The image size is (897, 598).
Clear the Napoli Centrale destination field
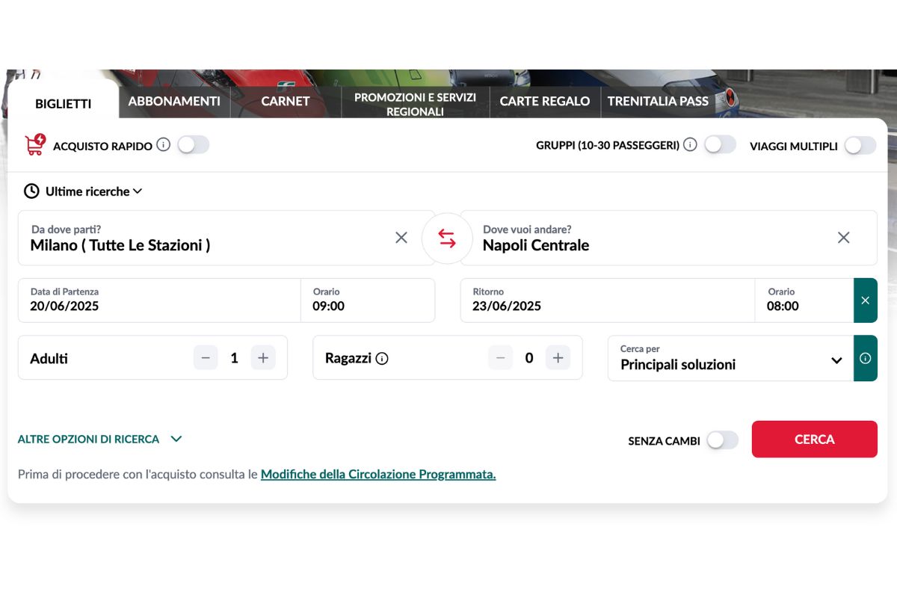843,238
